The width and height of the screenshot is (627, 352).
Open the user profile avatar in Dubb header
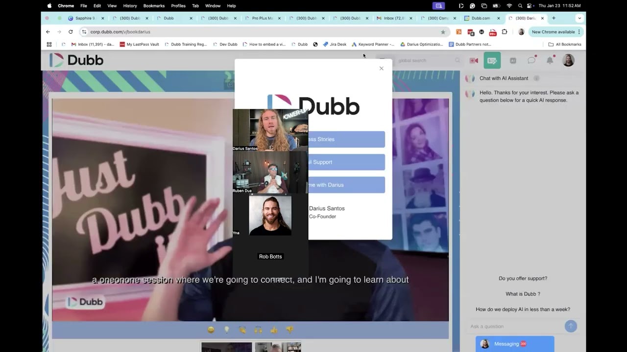click(x=568, y=61)
